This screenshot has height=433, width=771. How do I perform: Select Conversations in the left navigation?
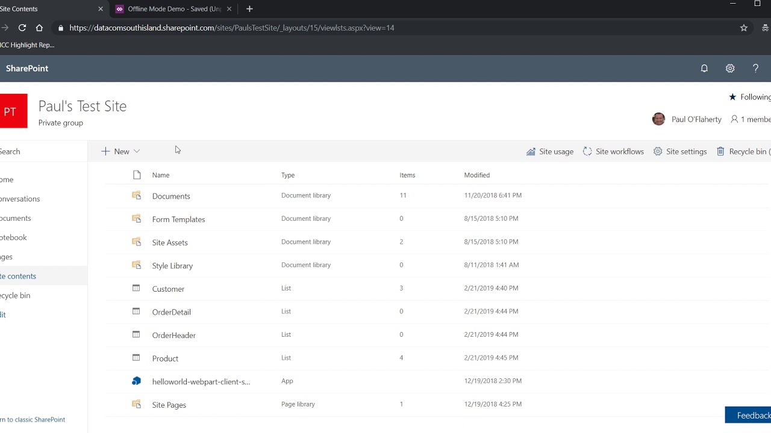(20, 199)
